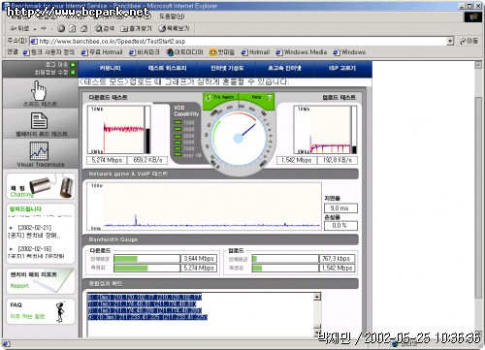Click the upload average bar showing 767.3 kbps
Screen dimensions: 485x350
point(285,259)
